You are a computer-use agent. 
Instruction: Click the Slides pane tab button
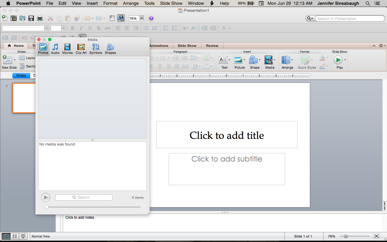[21, 75]
